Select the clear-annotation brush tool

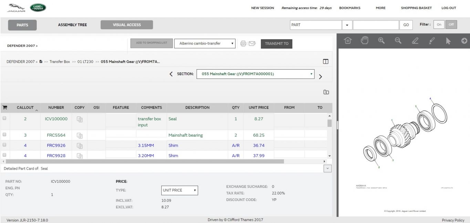431,41
